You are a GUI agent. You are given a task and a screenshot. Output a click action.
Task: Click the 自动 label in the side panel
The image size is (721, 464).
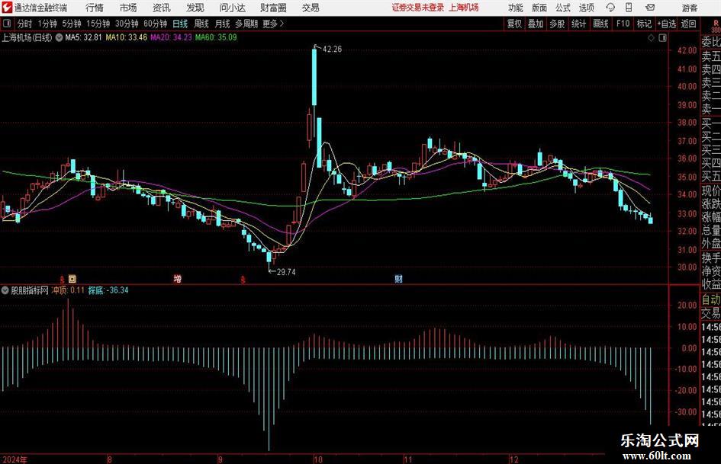click(x=711, y=299)
